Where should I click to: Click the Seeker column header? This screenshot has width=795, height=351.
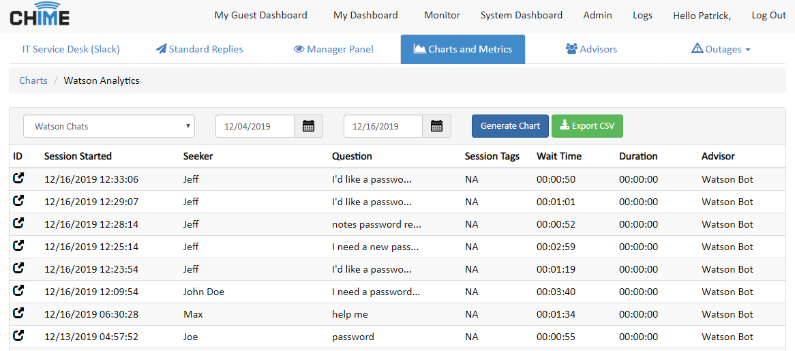point(198,157)
